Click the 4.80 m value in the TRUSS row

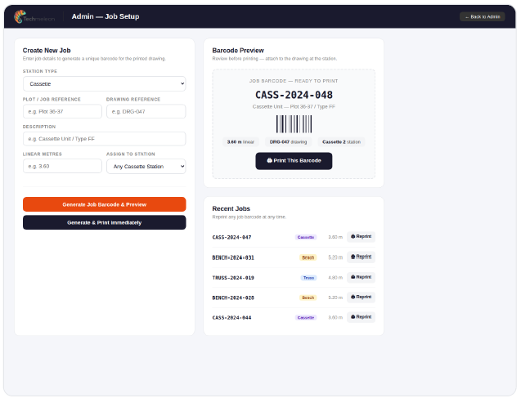335,278
